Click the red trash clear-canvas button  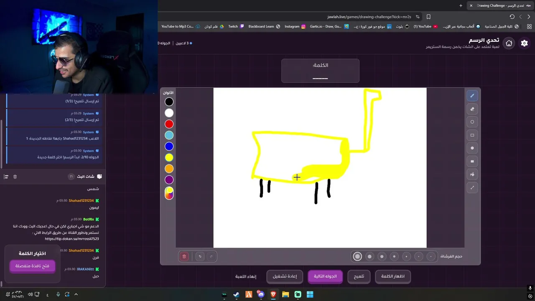[184, 256]
